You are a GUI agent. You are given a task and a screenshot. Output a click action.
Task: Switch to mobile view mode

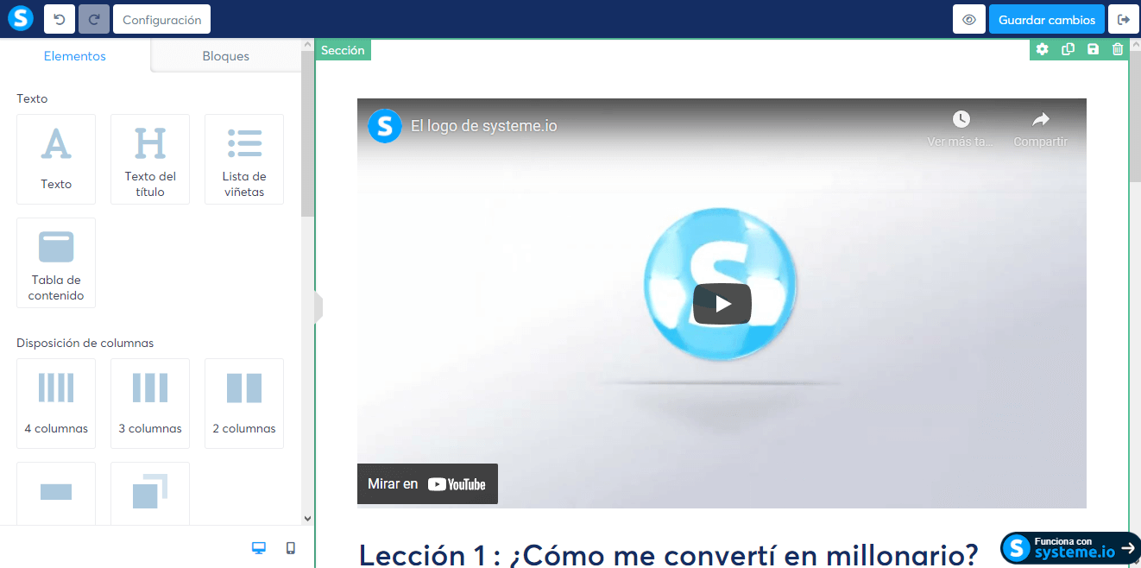point(291,547)
